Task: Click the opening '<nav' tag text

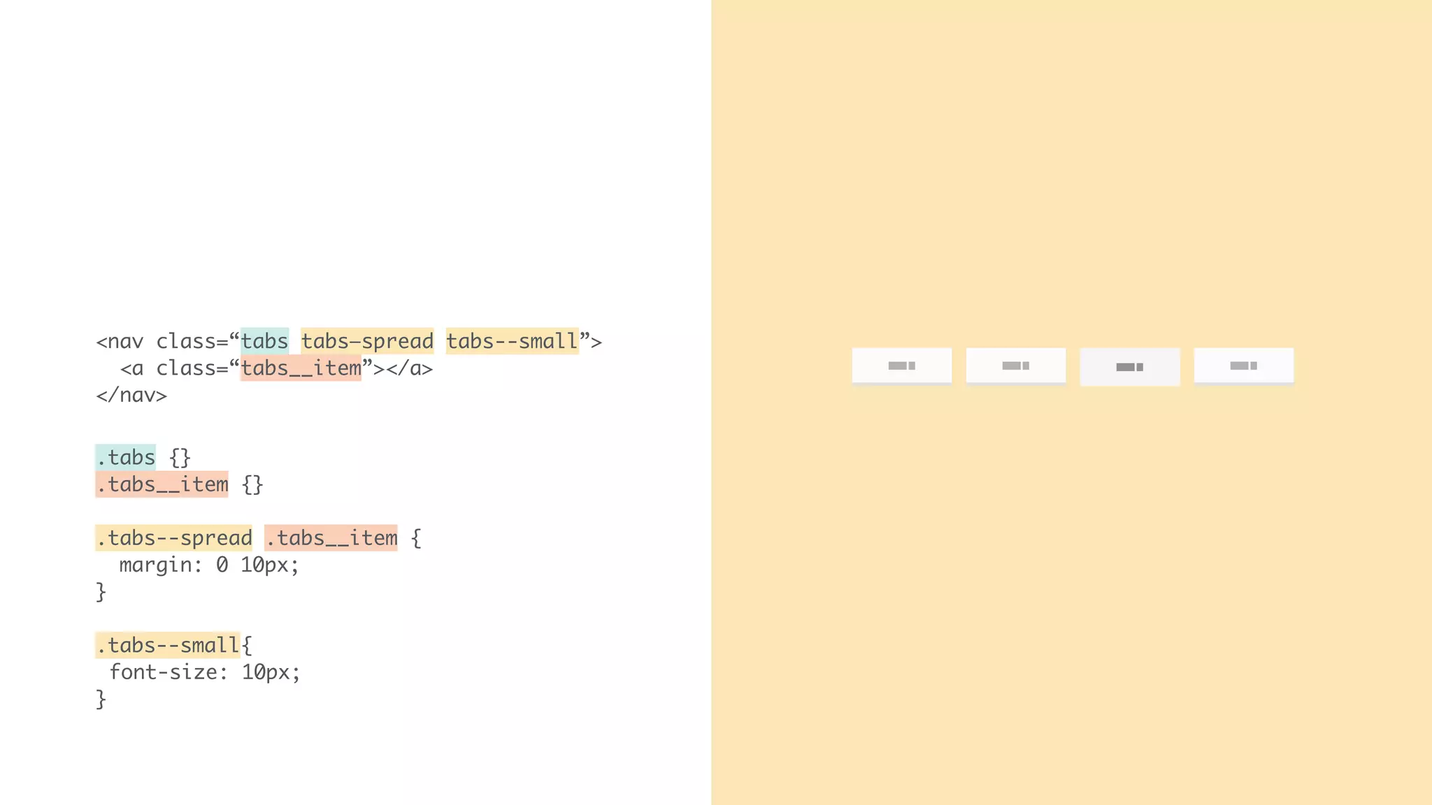Action: point(120,342)
